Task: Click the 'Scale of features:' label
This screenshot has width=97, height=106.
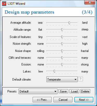Action: coord(20,37)
